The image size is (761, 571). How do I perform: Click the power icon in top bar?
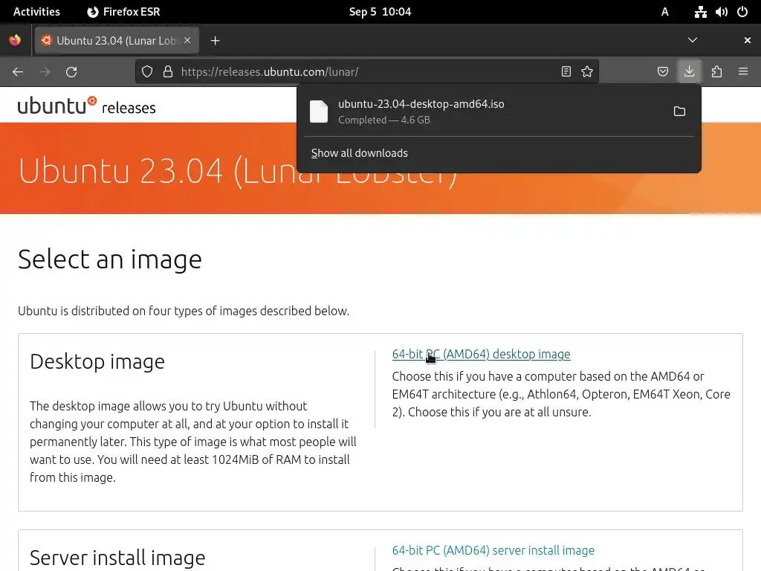point(742,12)
